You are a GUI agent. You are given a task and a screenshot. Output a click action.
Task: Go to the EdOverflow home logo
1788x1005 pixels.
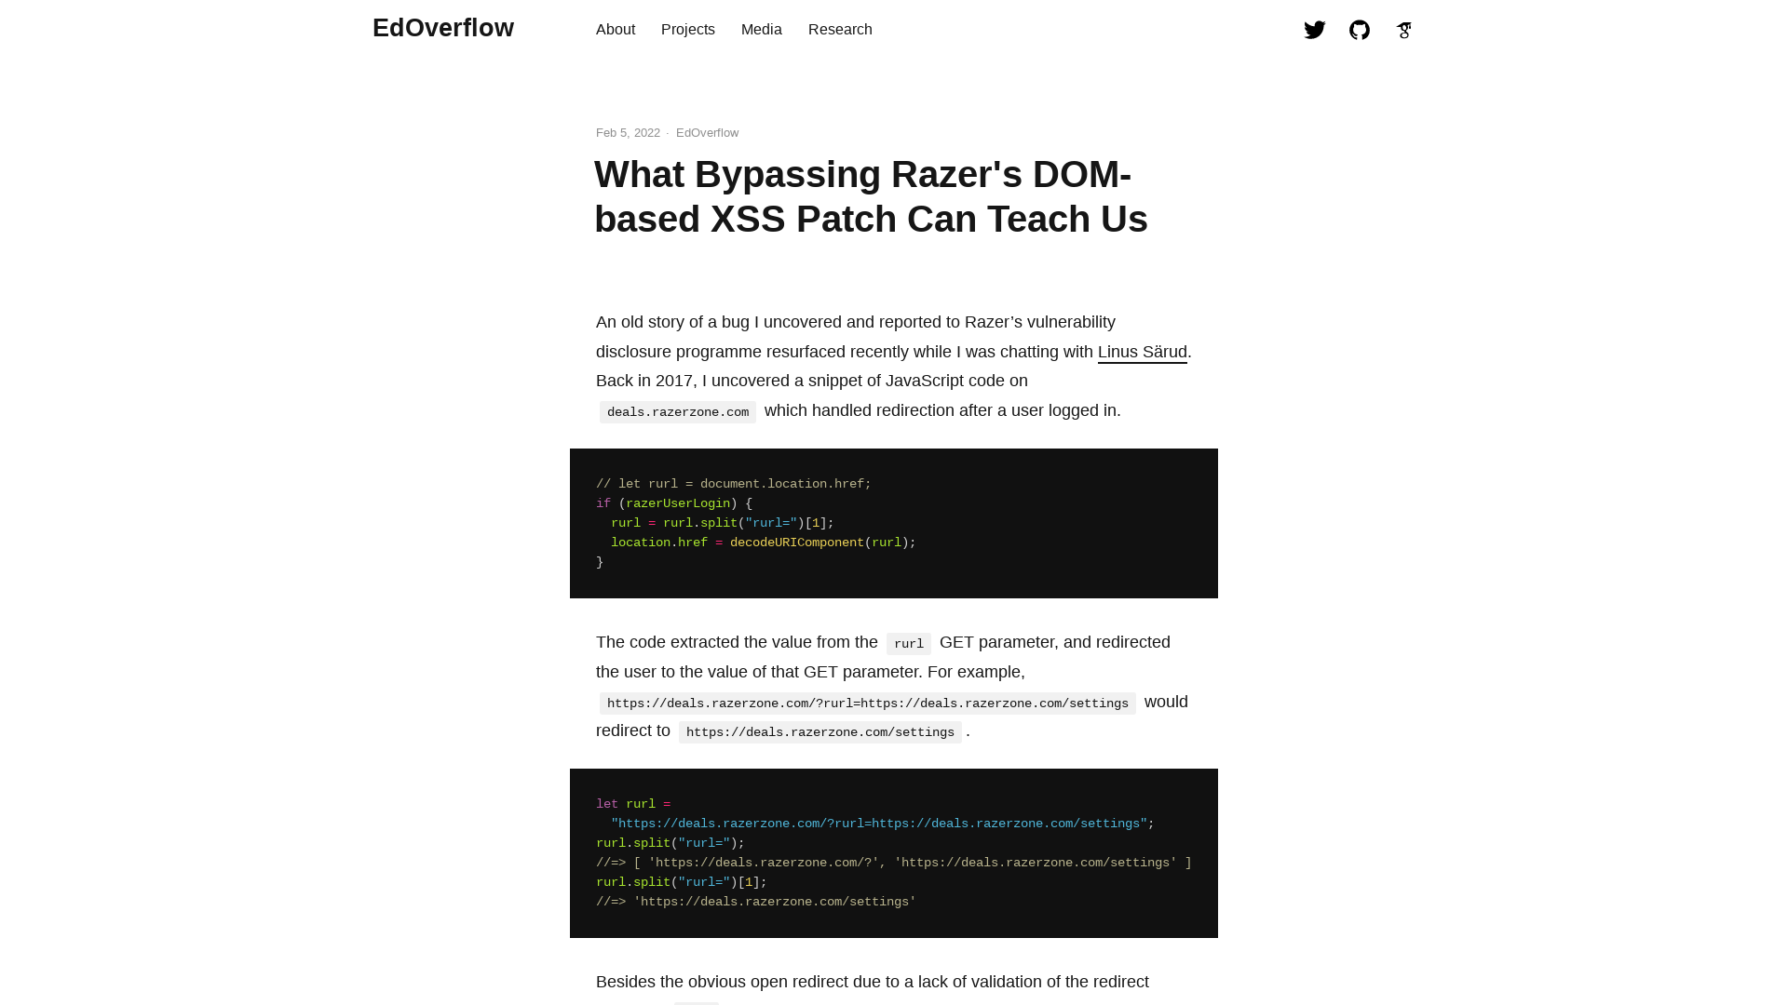click(443, 28)
